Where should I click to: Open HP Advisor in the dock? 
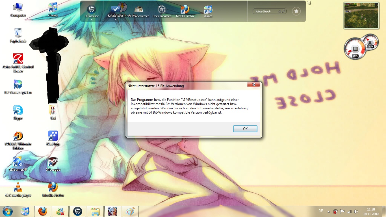[92, 11]
